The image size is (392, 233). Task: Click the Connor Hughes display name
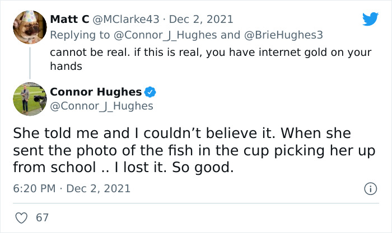(x=96, y=92)
